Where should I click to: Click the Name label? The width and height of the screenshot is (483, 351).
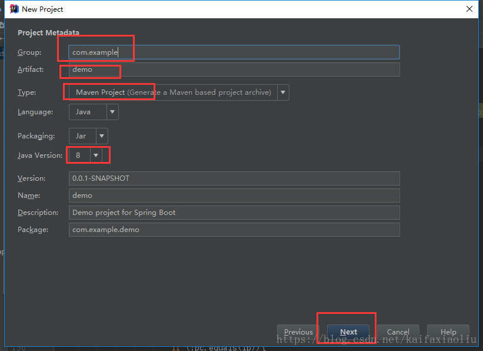[x=29, y=196]
